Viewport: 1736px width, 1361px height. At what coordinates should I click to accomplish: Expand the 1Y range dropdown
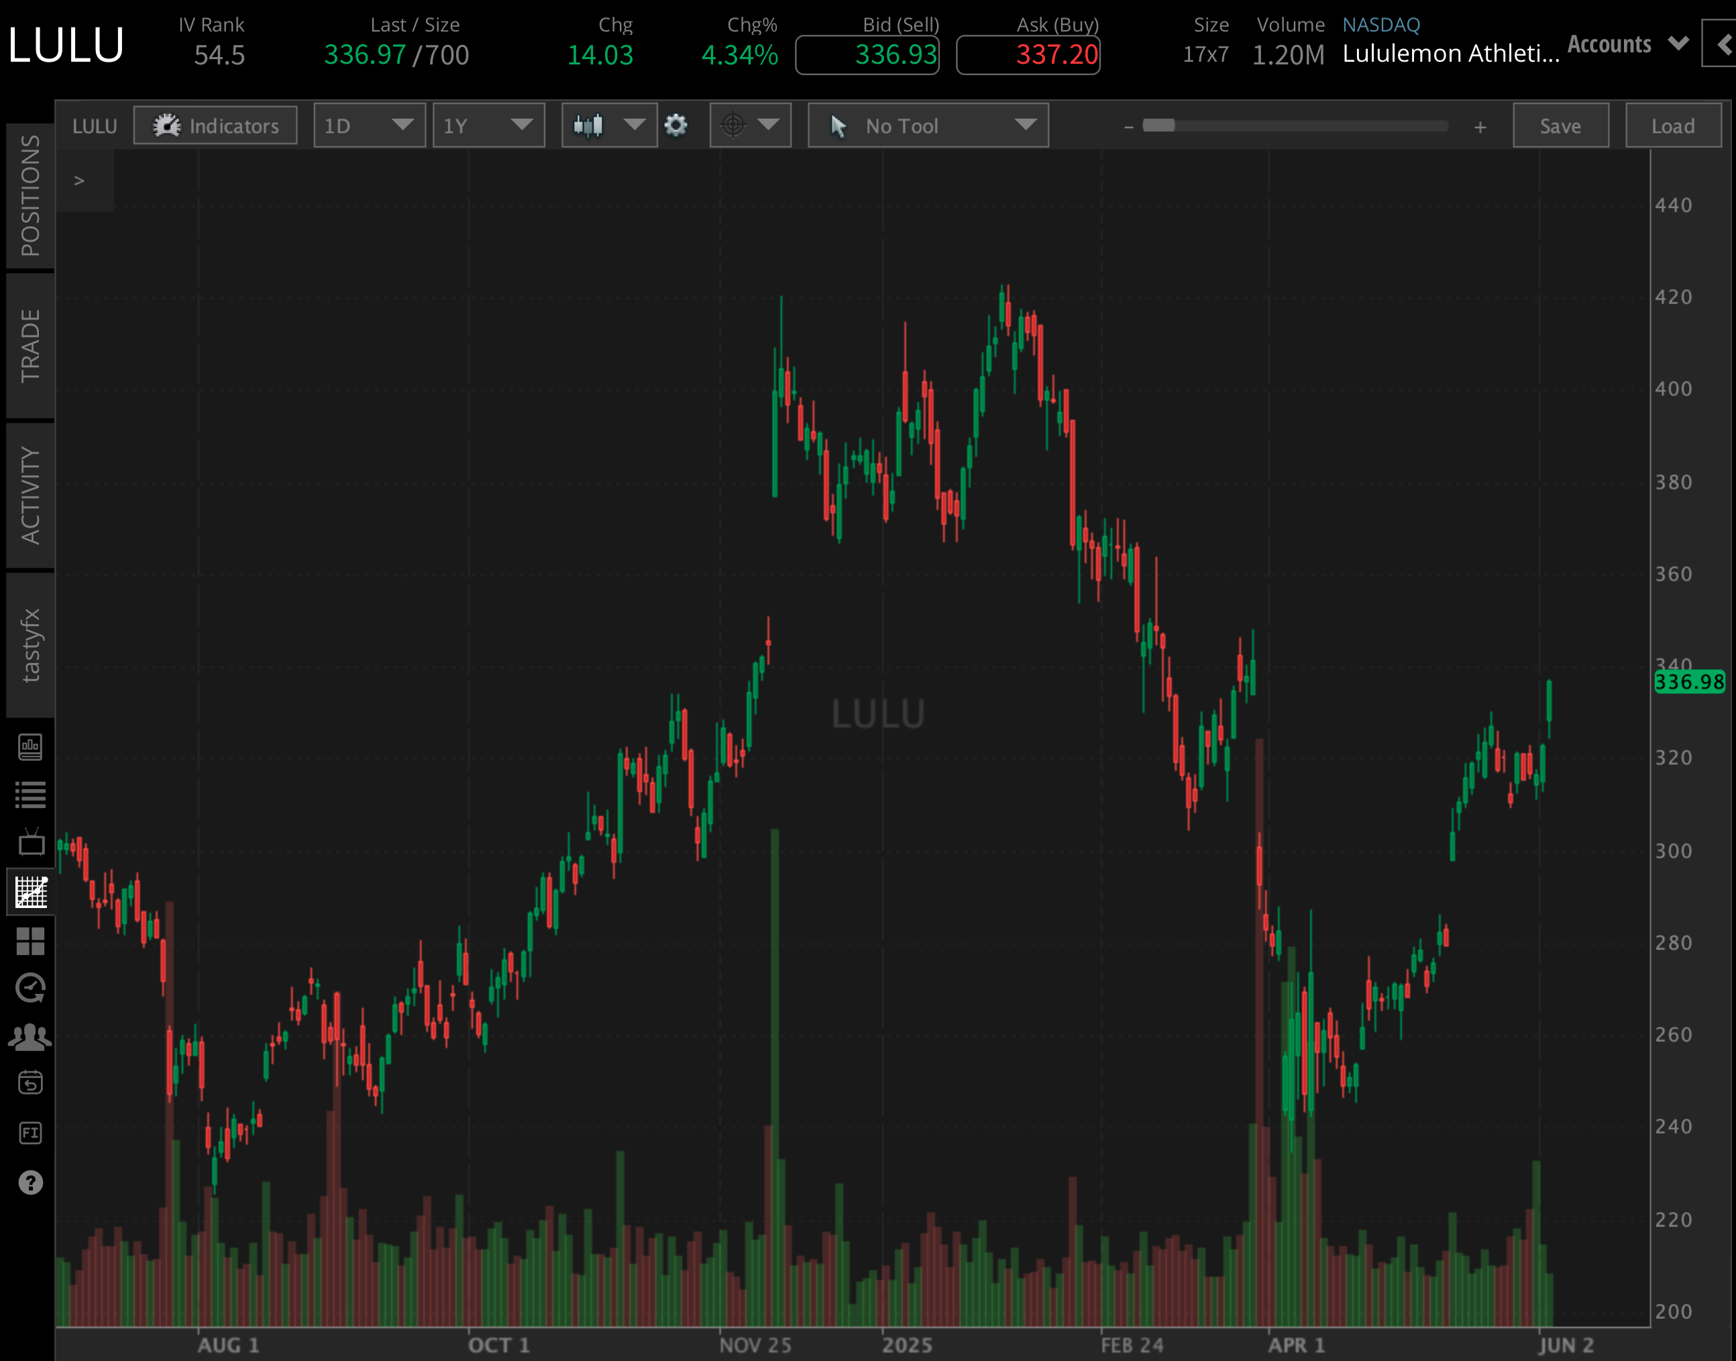pyautogui.click(x=488, y=125)
